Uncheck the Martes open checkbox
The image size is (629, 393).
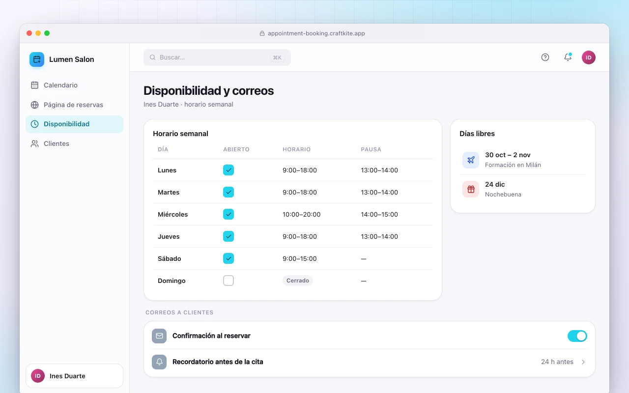(x=229, y=192)
